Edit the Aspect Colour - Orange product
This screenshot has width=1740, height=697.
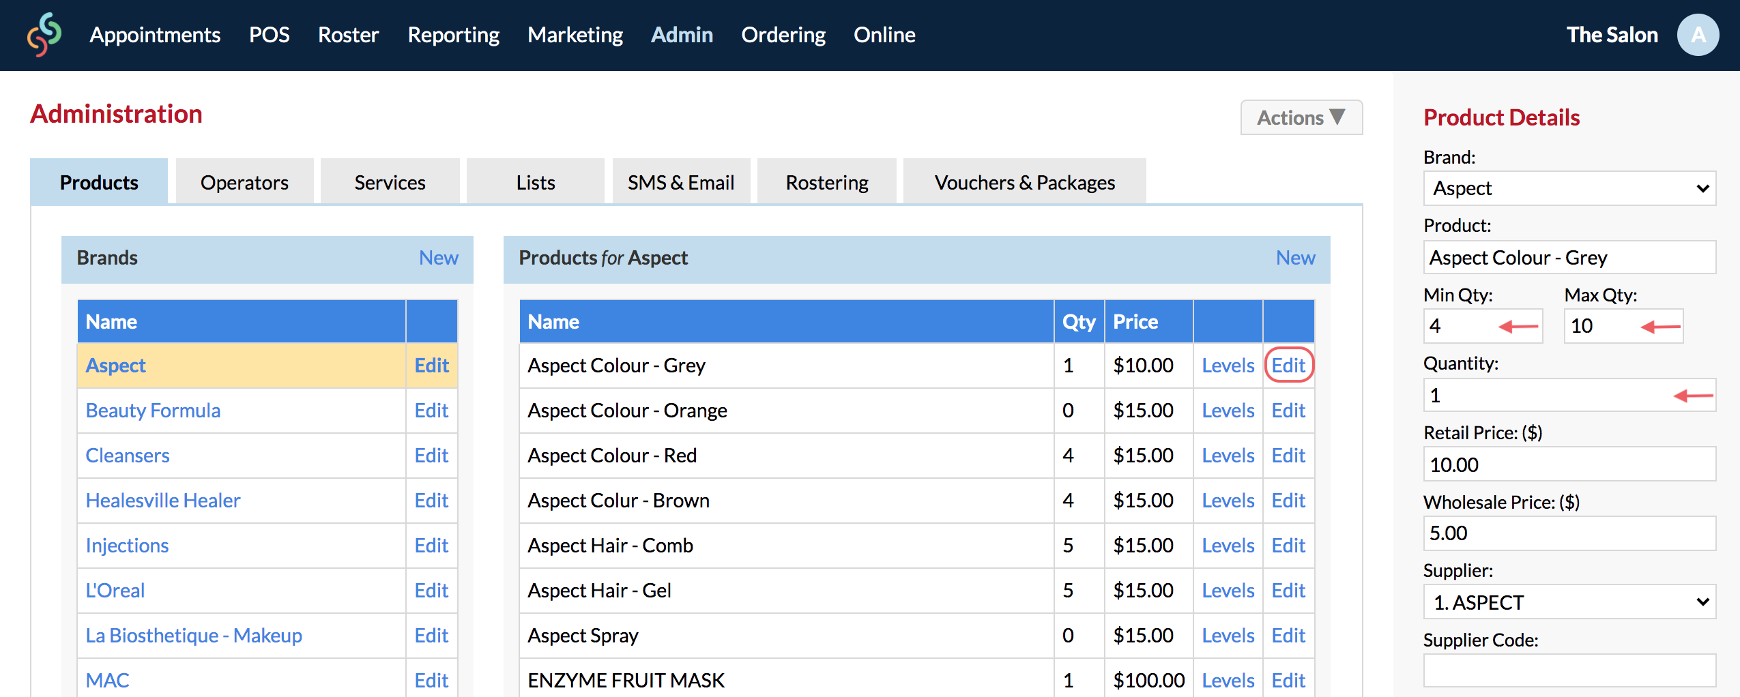click(x=1288, y=411)
